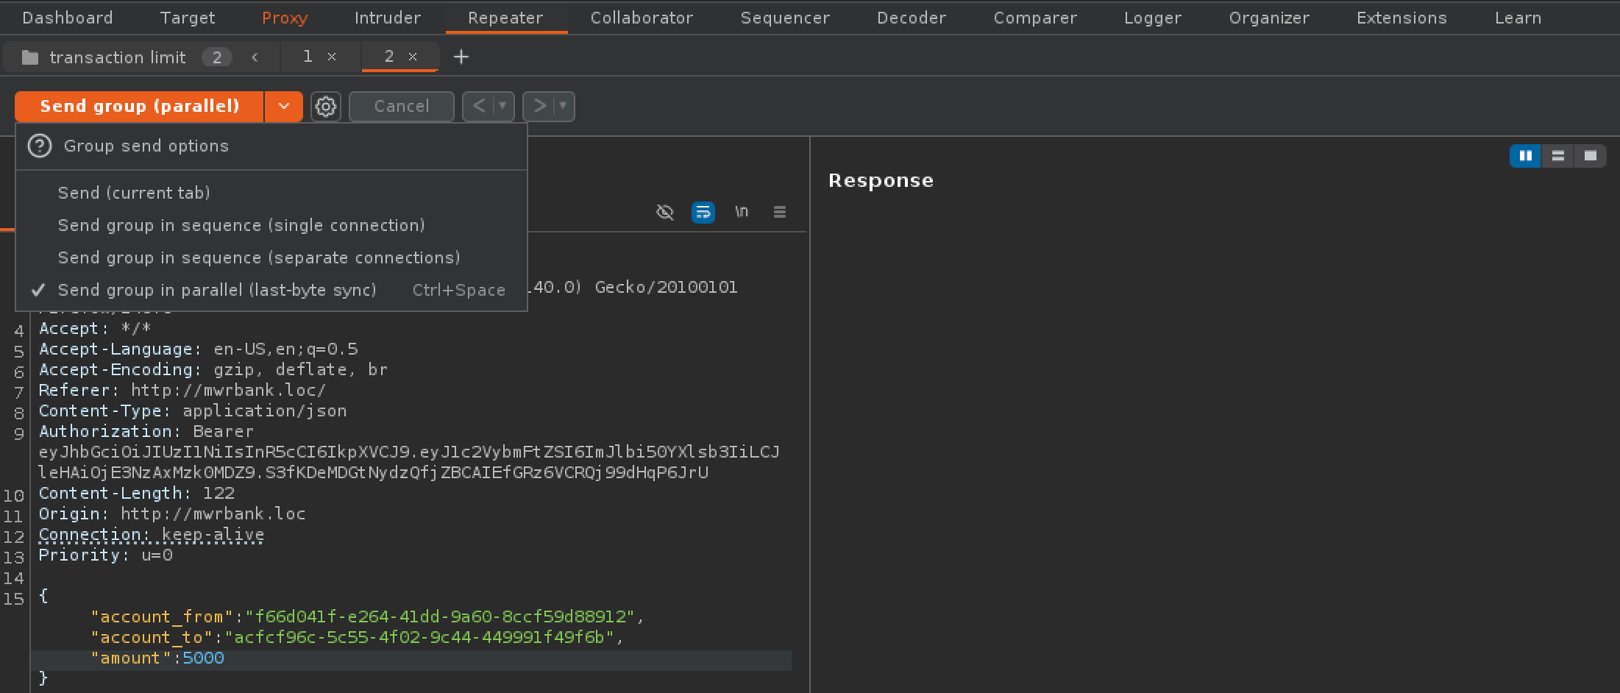Switch to top-bottom split layout icon
This screenshot has width=1620, height=693.
pyautogui.click(x=1557, y=156)
